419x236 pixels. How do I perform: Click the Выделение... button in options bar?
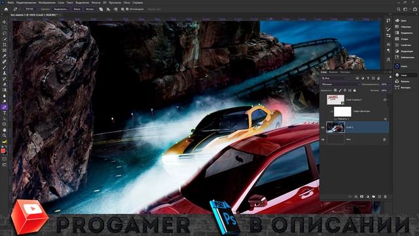[61, 9]
